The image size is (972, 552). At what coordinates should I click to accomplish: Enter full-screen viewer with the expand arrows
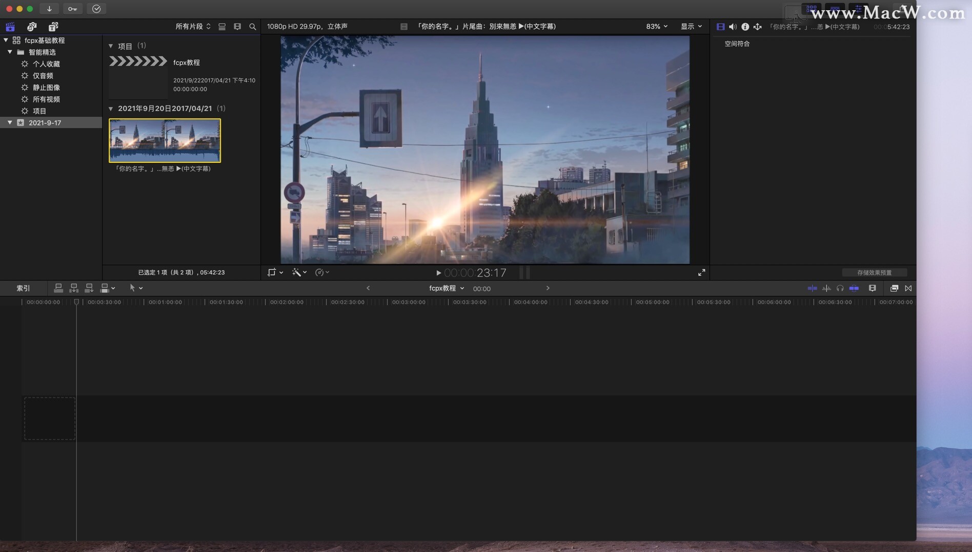[701, 272]
